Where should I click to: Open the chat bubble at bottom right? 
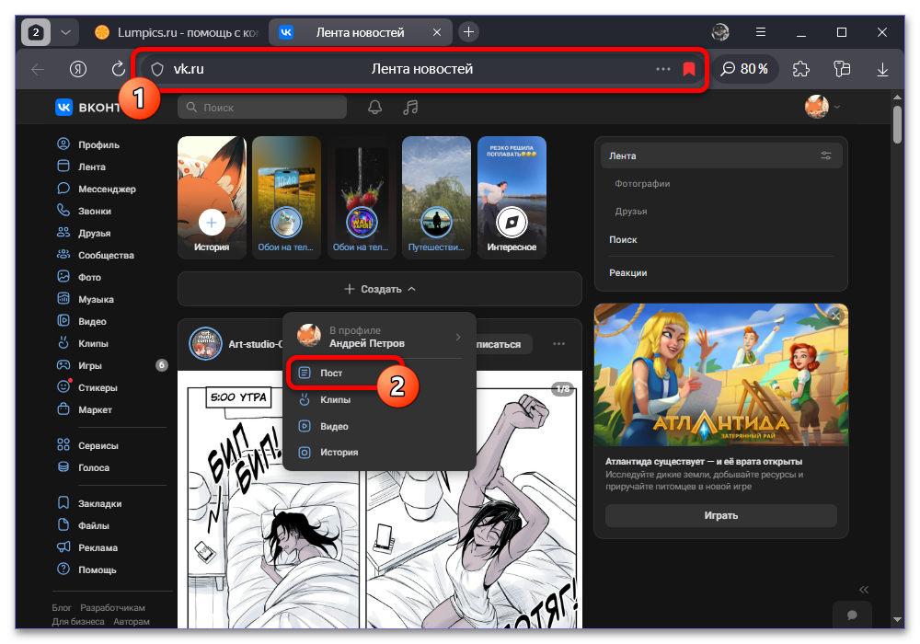point(852,615)
